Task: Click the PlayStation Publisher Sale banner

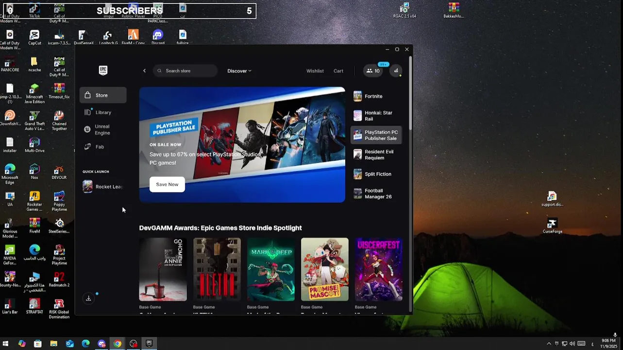Action: point(242,145)
